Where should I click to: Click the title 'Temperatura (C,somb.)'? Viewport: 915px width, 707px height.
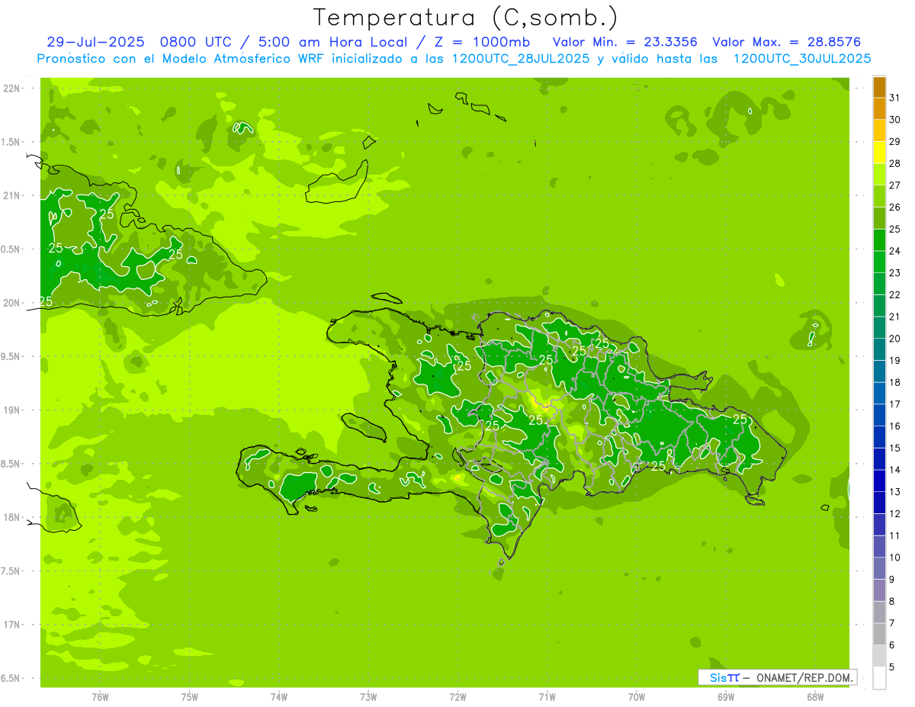466,18
